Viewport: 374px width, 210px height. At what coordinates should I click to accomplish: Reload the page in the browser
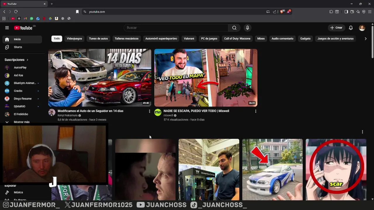pos(16,12)
